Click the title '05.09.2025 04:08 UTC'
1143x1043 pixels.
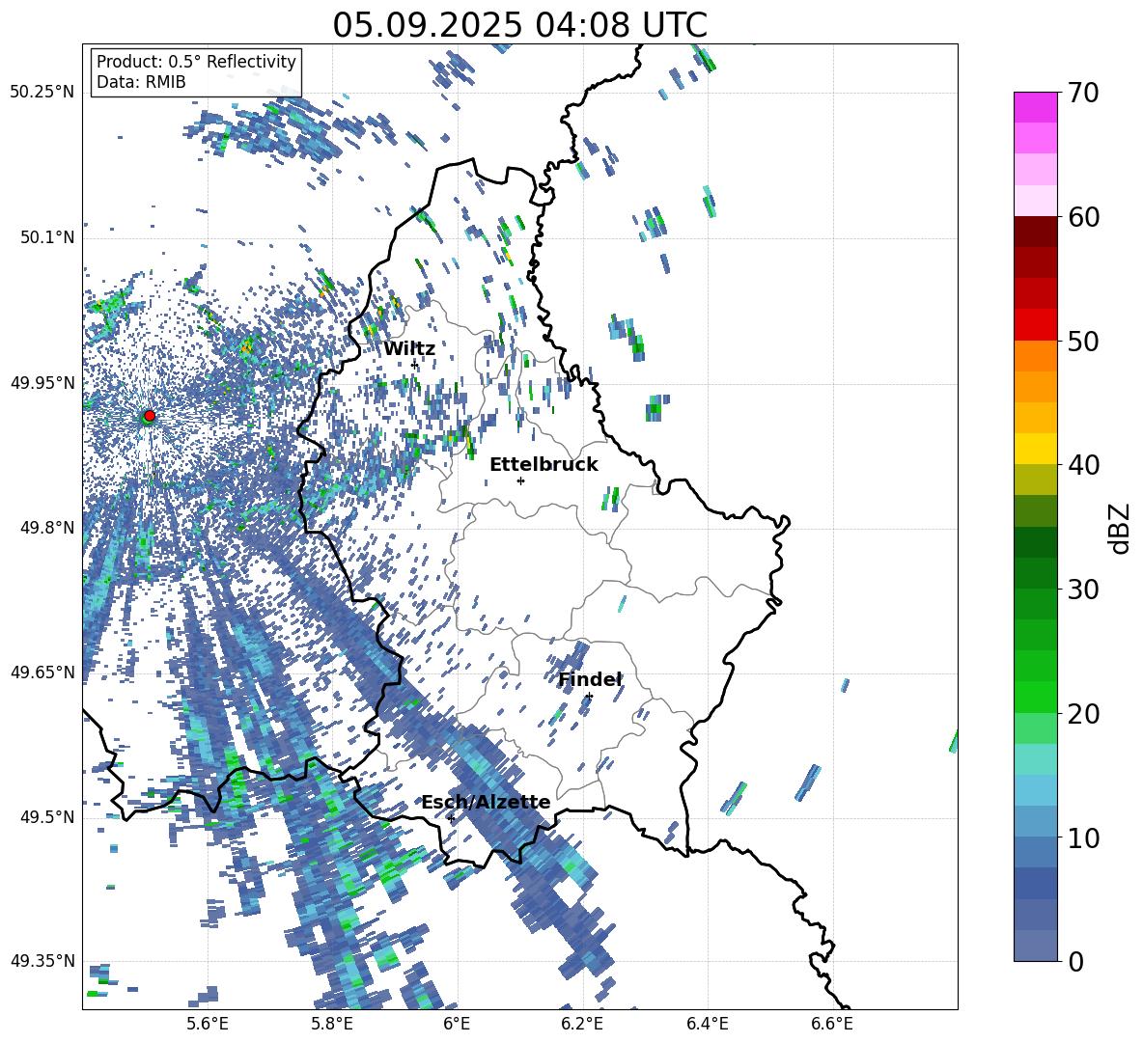point(519,25)
